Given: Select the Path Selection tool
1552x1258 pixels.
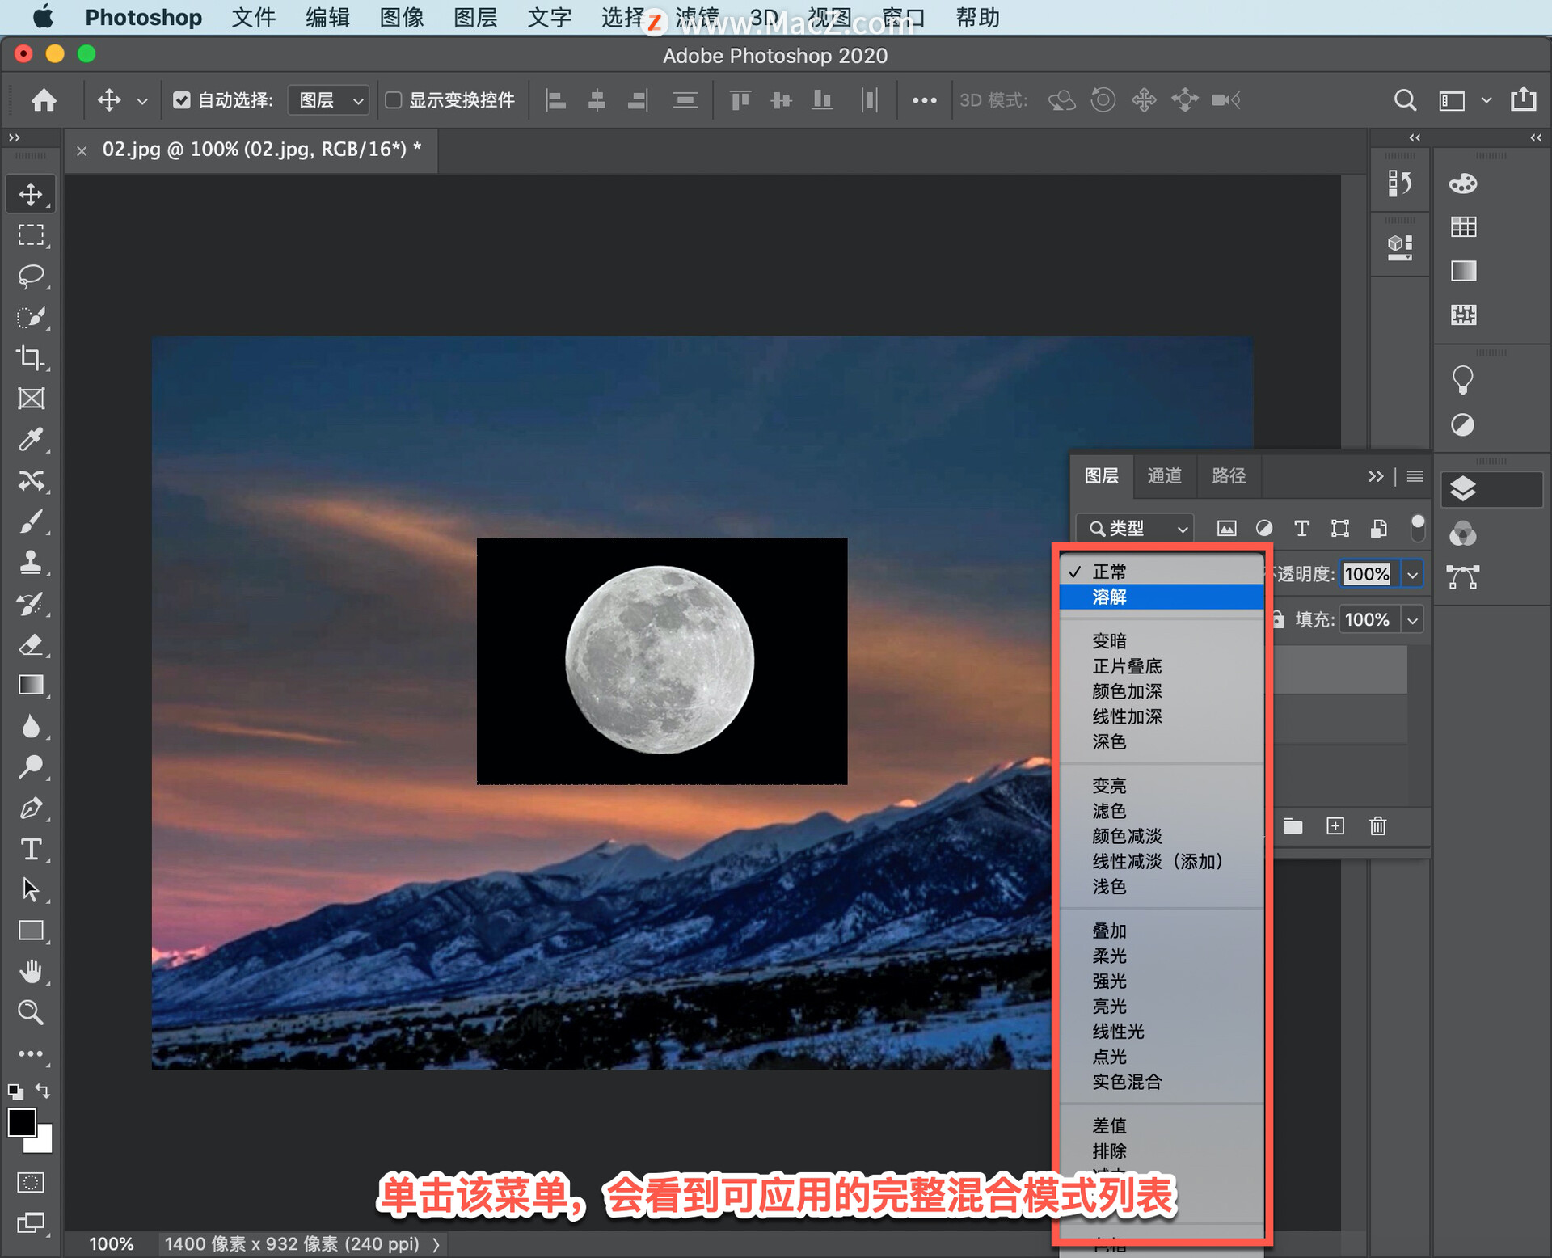Looking at the screenshot, I should pos(31,890).
